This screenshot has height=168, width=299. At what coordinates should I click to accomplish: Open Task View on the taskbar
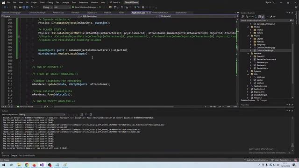(11, 165)
